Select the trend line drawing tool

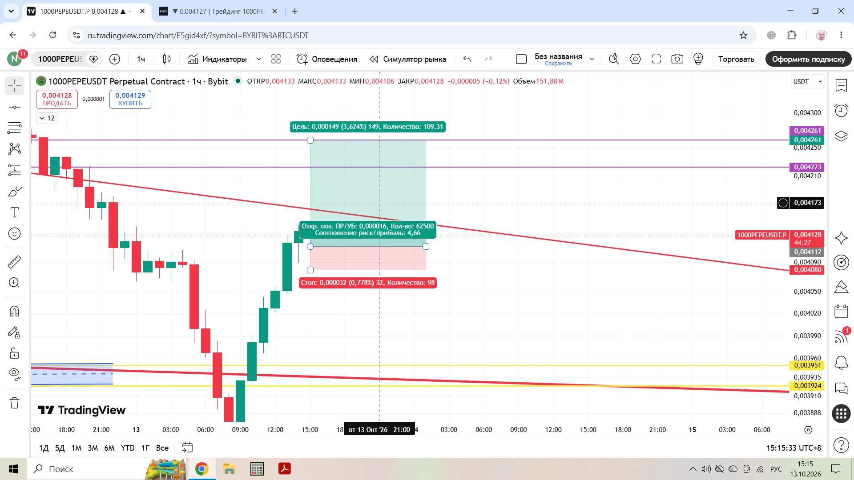(14, 107)
